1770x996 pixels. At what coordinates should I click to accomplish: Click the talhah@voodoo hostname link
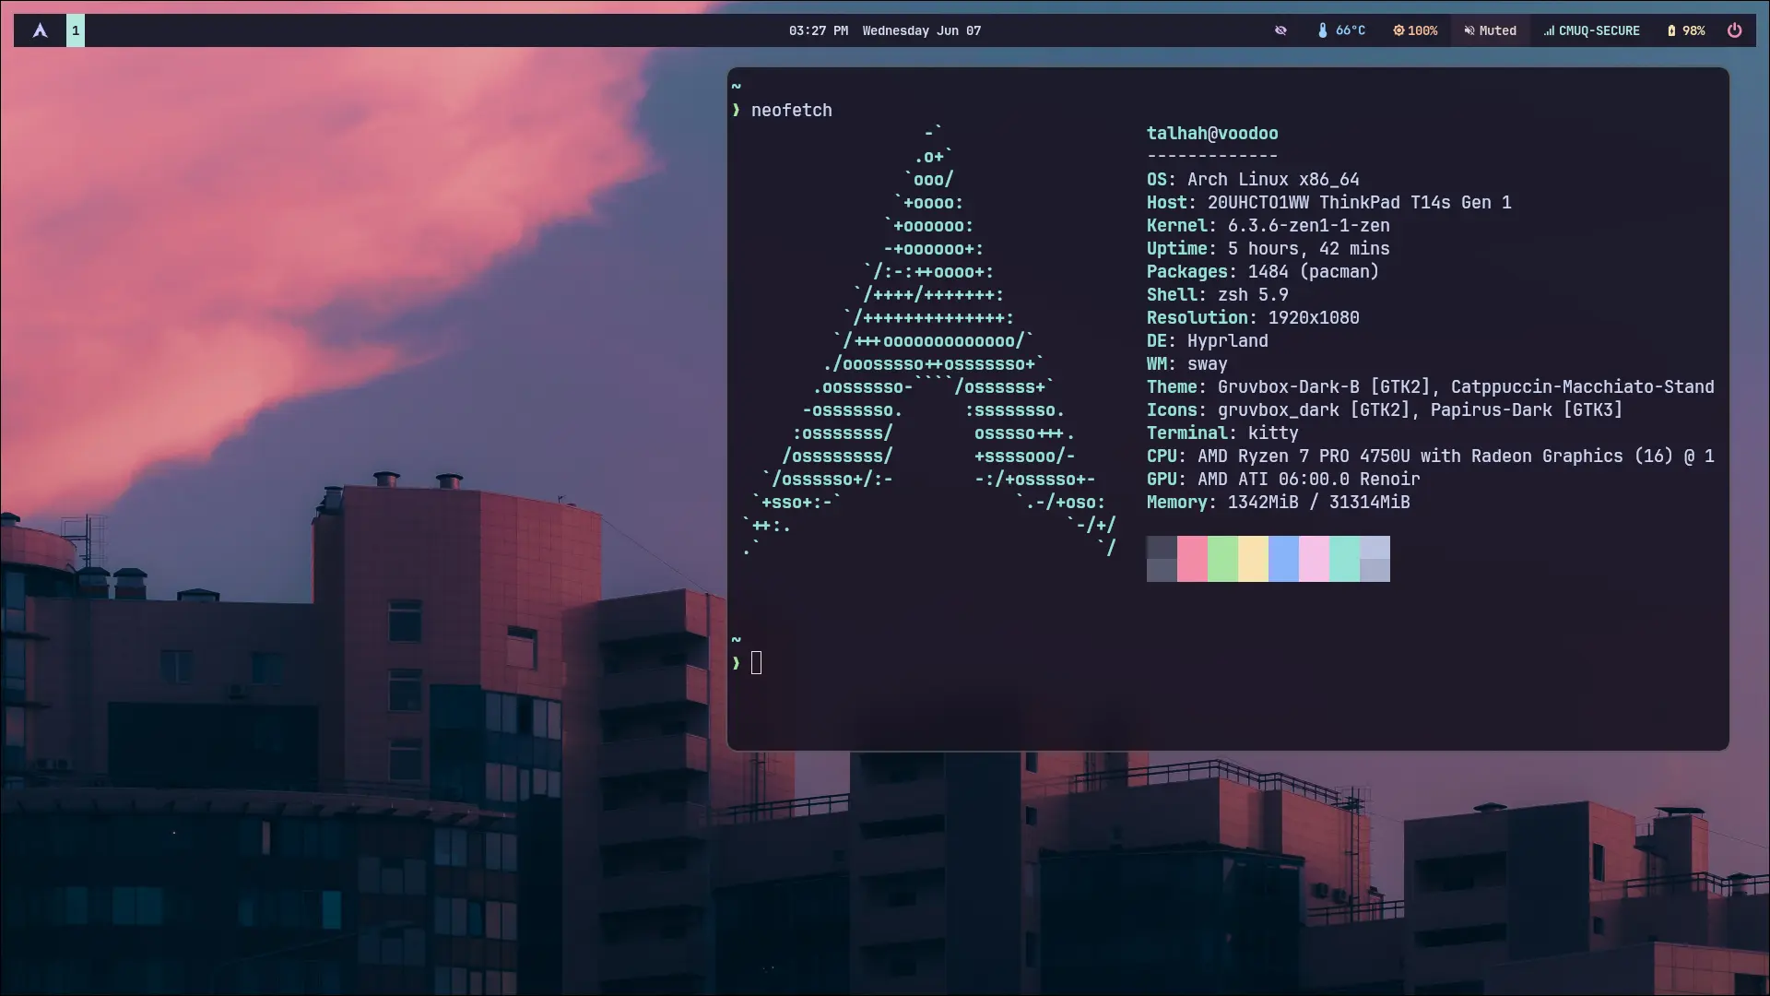coord(1212,133)
